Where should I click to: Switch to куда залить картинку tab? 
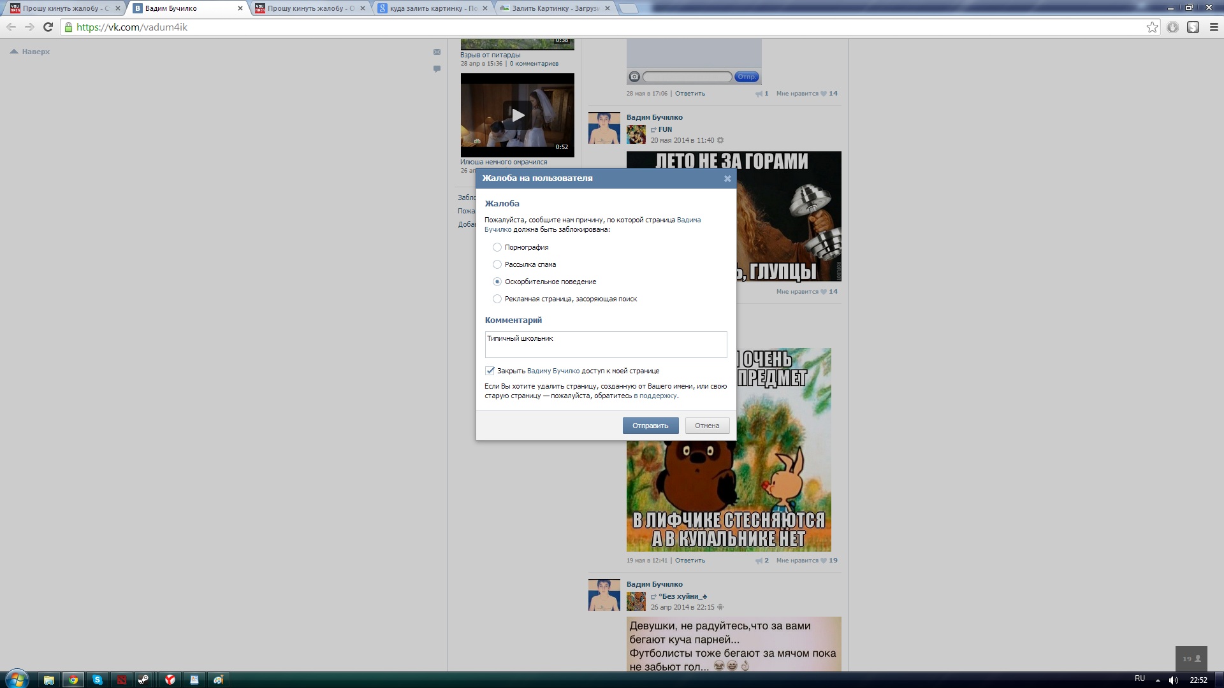tap(432, 8)
